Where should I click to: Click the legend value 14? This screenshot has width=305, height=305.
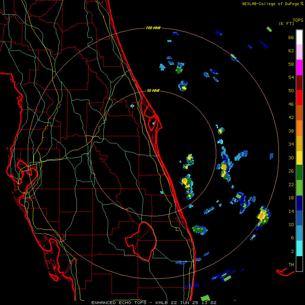[291, 211]
